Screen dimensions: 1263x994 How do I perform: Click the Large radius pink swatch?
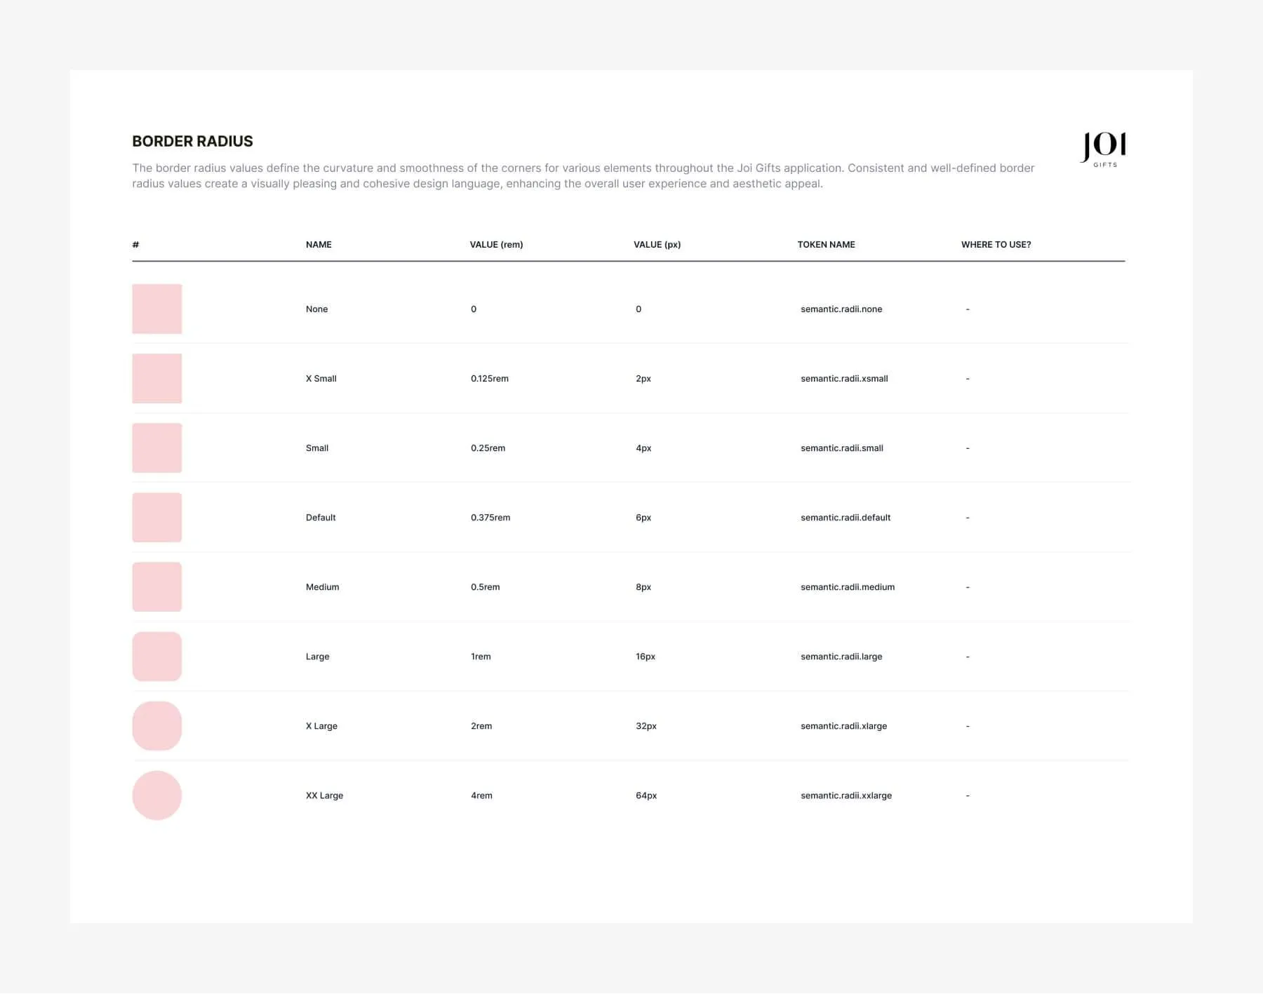coord(157,656)
